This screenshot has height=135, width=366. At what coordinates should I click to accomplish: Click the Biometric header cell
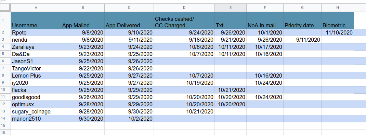pyautogui.click(x=338, y=20)
